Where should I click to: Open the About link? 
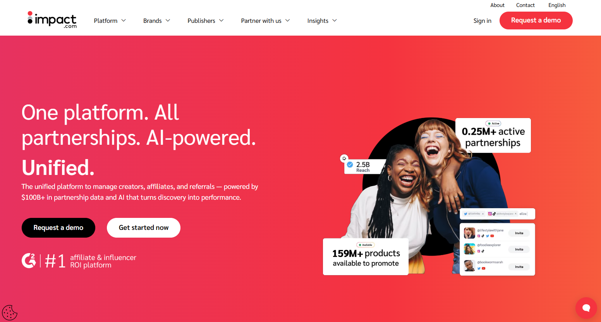[x=497, y=5]
